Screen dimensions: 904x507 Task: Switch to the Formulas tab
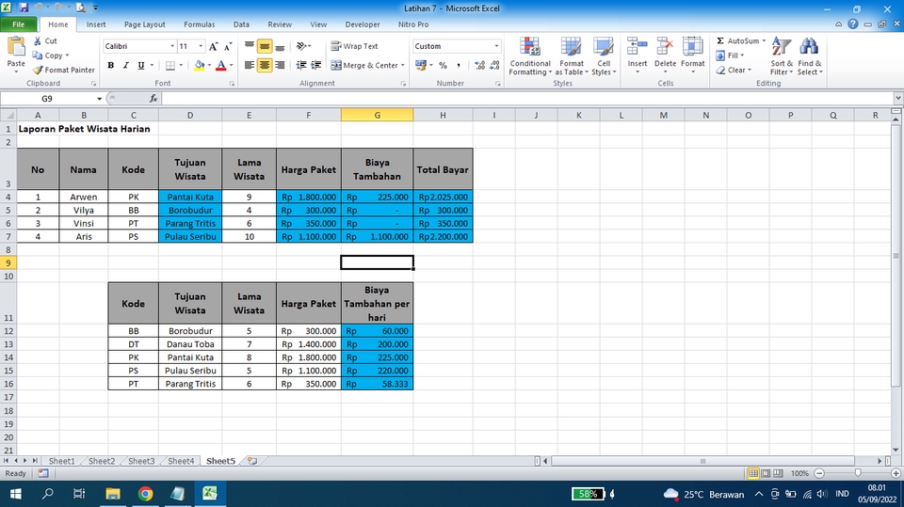(200, 24)
